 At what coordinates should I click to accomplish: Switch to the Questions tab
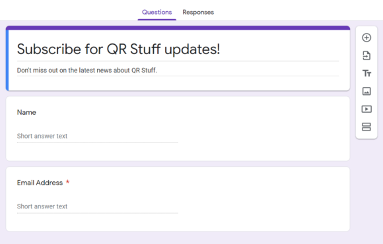tap(157, 12)
